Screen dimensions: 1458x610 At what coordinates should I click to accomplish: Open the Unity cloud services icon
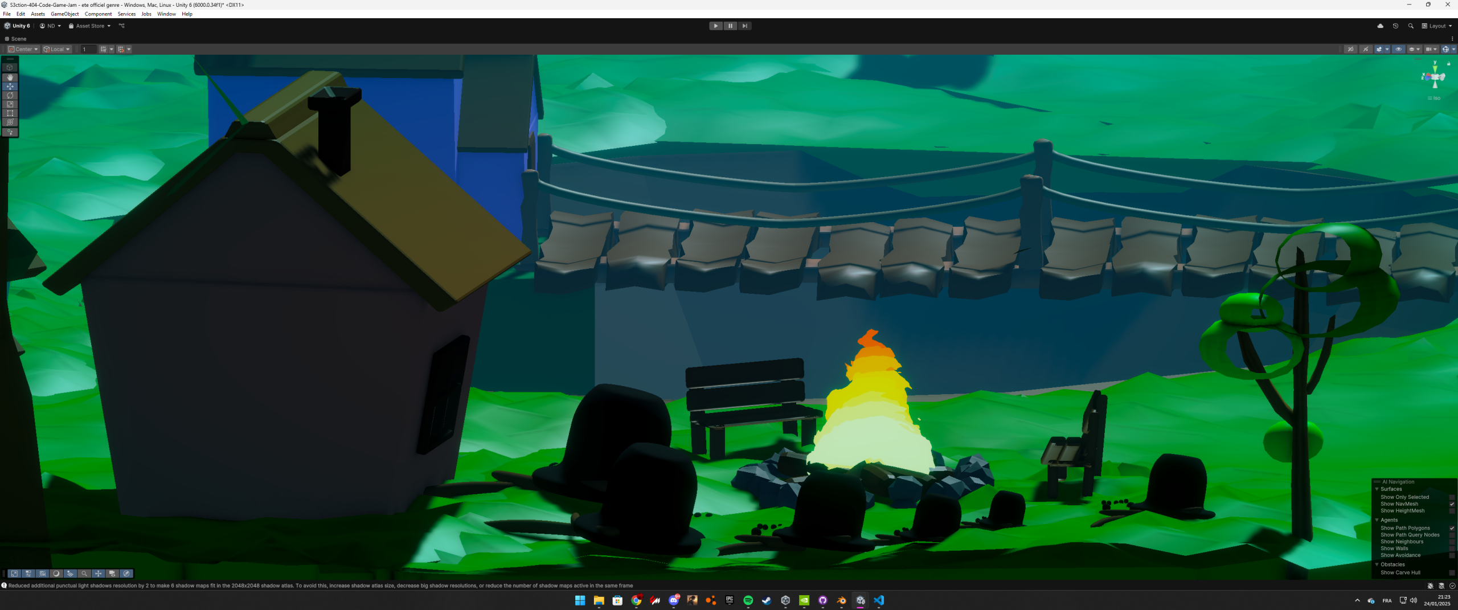click(x=1380, y=26)
